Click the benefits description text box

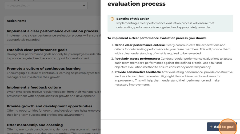tap(165, 25)
